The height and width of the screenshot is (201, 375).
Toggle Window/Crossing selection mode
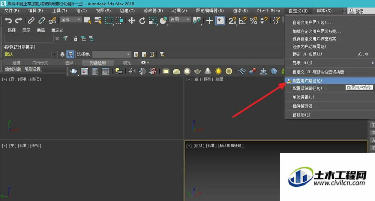point(119,21)
